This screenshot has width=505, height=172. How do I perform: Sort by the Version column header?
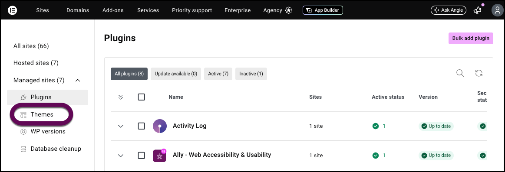pyautogui.click(x=428, y=97)
